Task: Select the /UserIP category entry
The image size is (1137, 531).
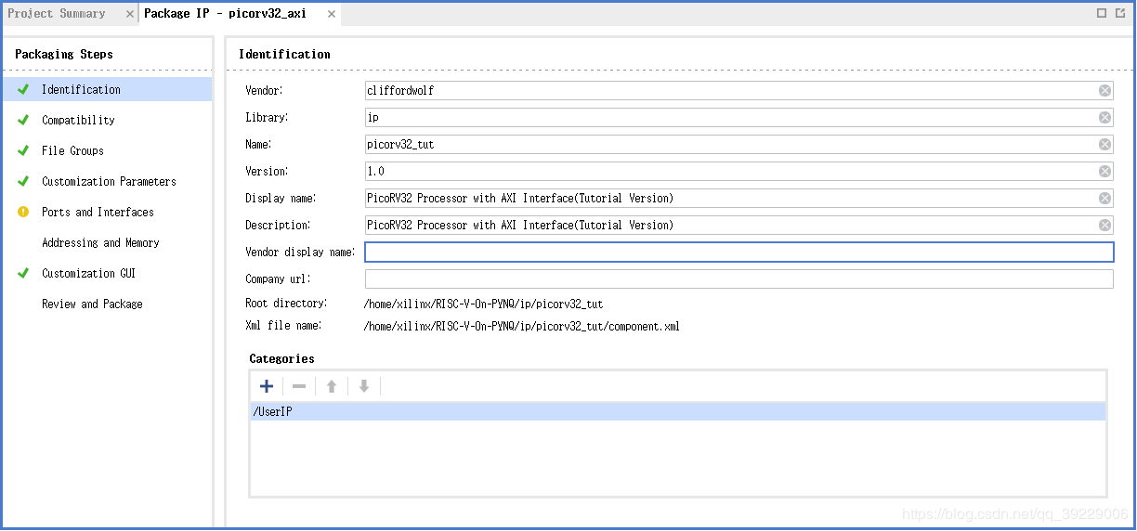Action: pyautogui.click(x=678, y=411)
